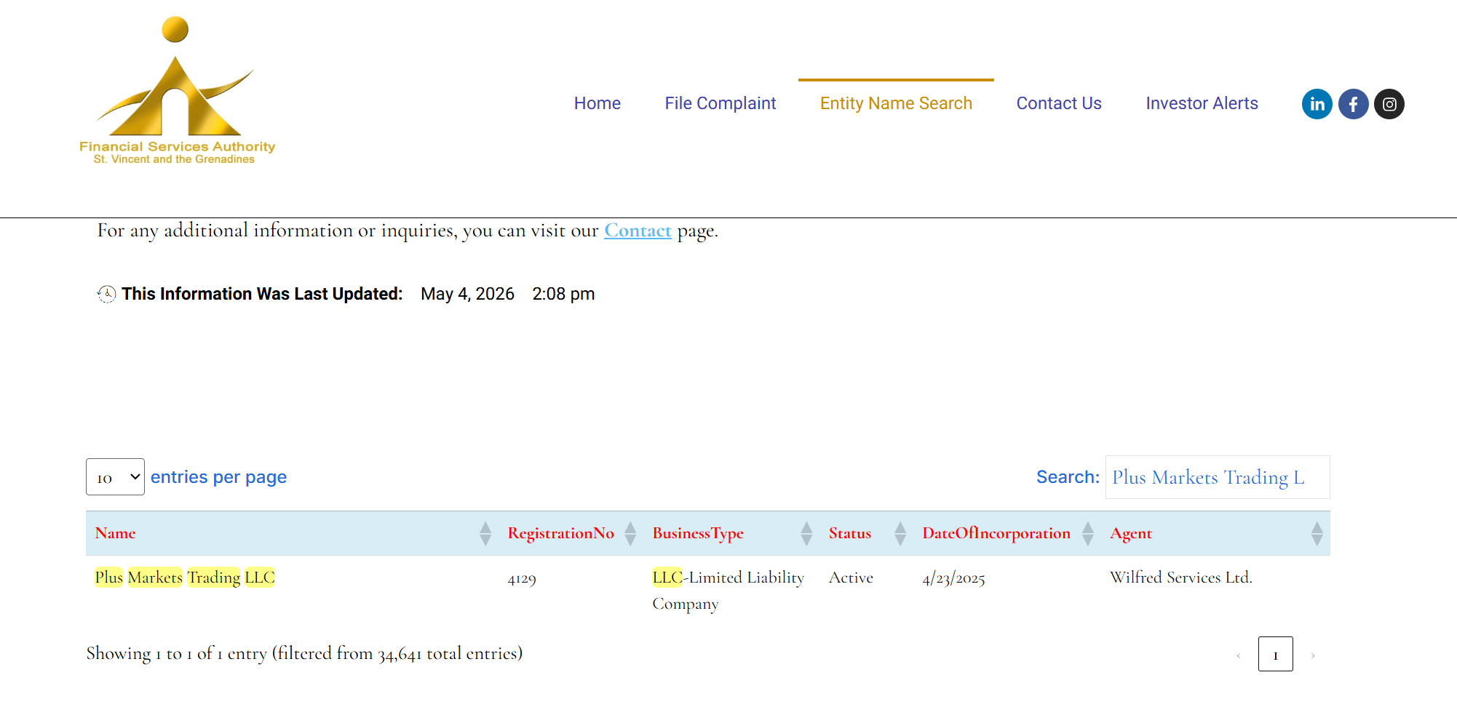
Task: Sort table by BusinessType column arrows
Action: tap(806, 533)
